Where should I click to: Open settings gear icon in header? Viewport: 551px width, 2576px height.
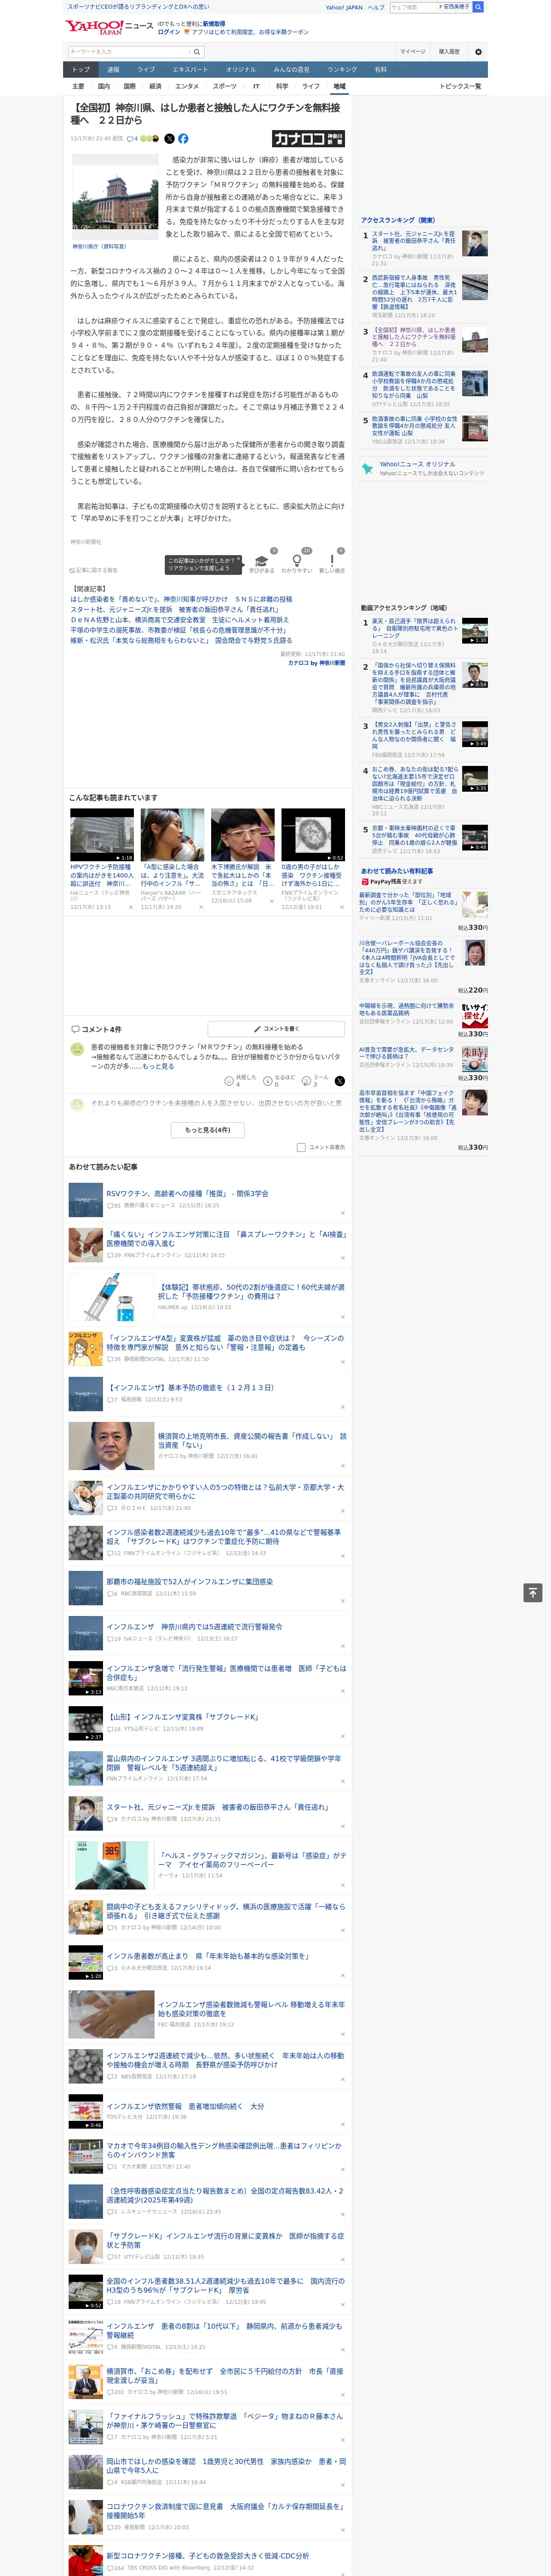pyautogui.click(x=478, y=52)
